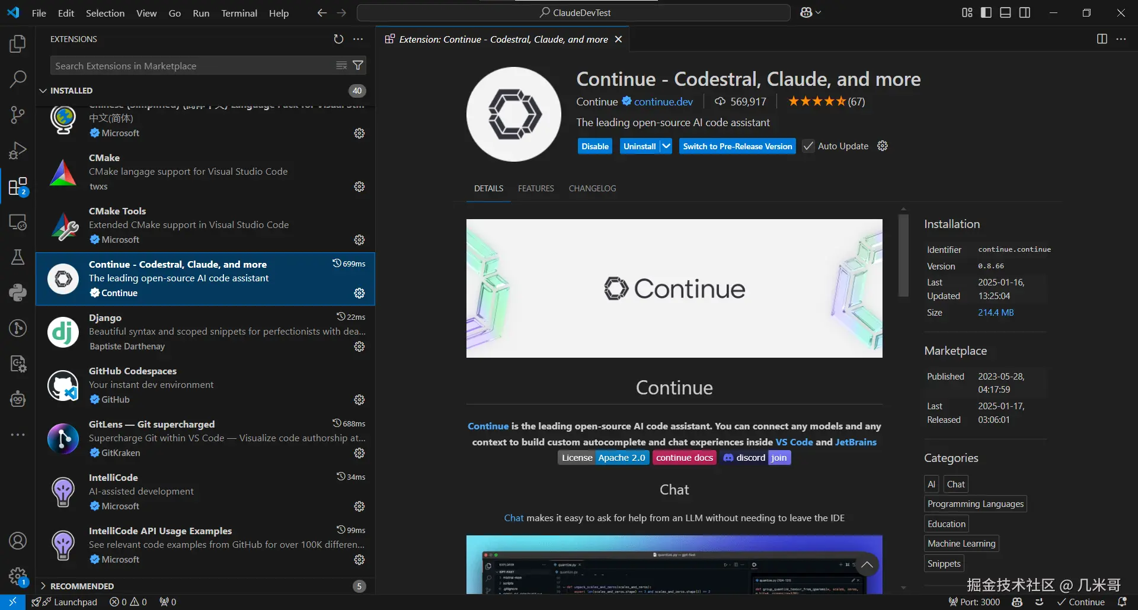
Task: Click the Search Extensions in Marketplace field
Action: 190,65
